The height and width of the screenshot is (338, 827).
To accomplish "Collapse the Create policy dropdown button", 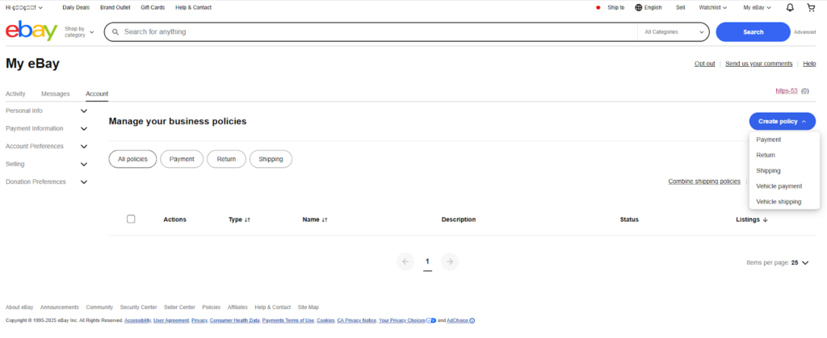I will point(782,122).
